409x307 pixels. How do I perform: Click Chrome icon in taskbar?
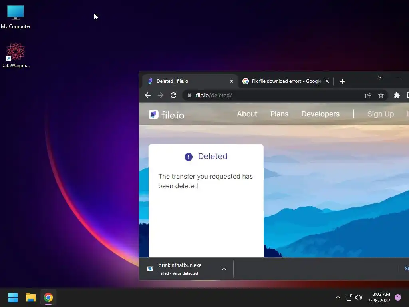coord(48,297)
